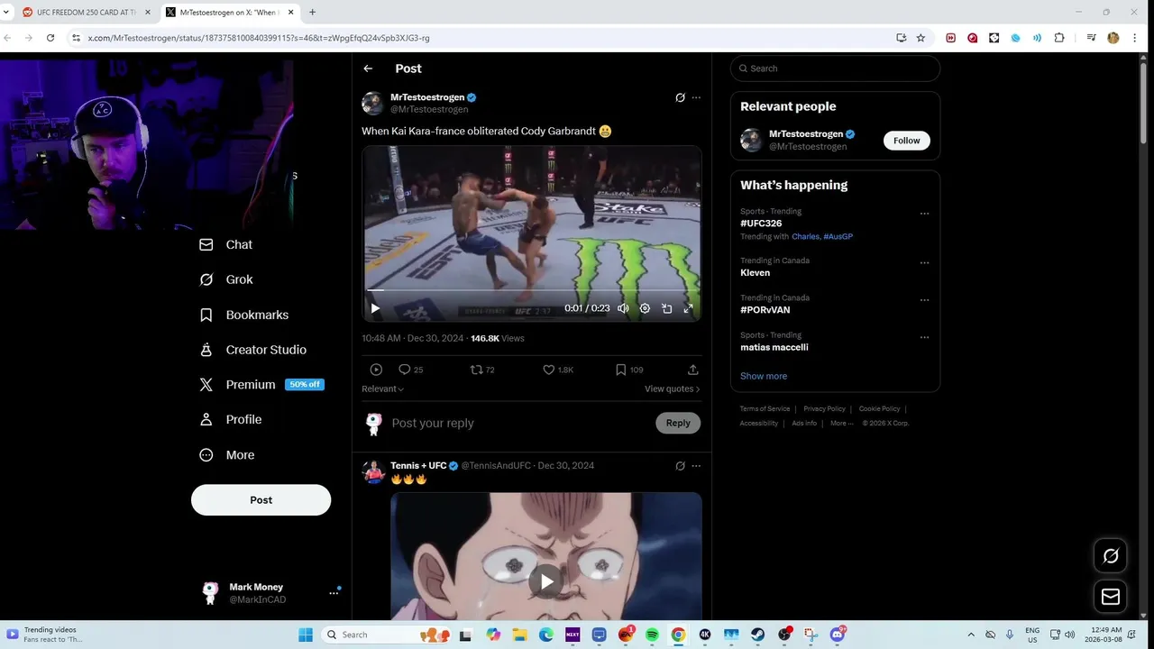Toggle video picture-in-picture icon
This screenshot has width=1154, height=649.
point(666,308)
